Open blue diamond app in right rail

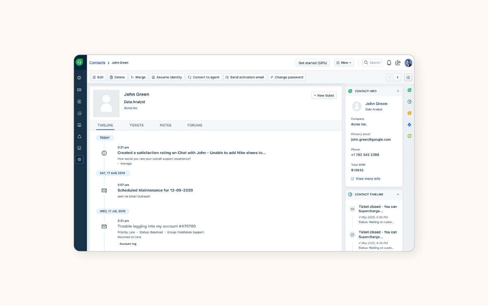(x=409, y=125)
